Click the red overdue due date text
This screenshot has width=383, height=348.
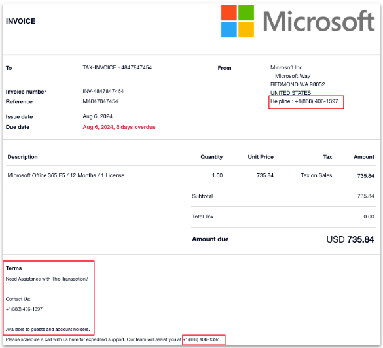click(x=119, y=127)
